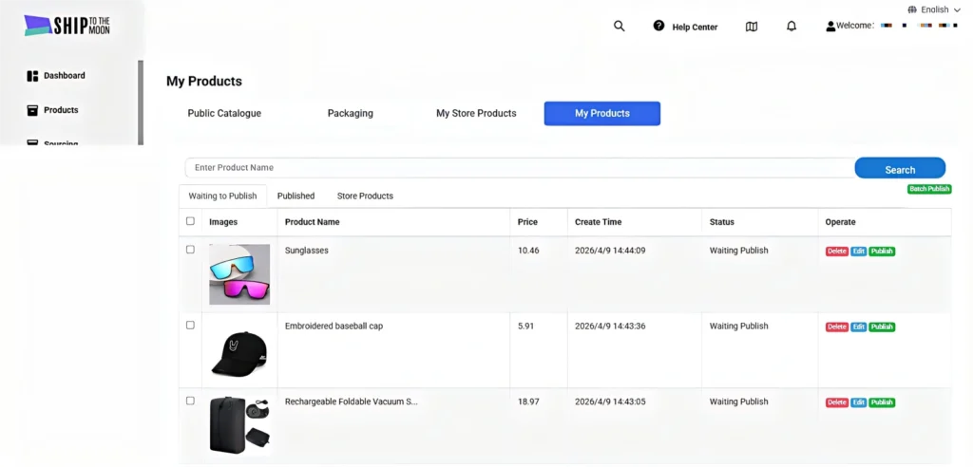The width and height of the screenshot is (973, 467).
Task: Delete the Embroidered baseball cap
Action: [x=836, y=327]
